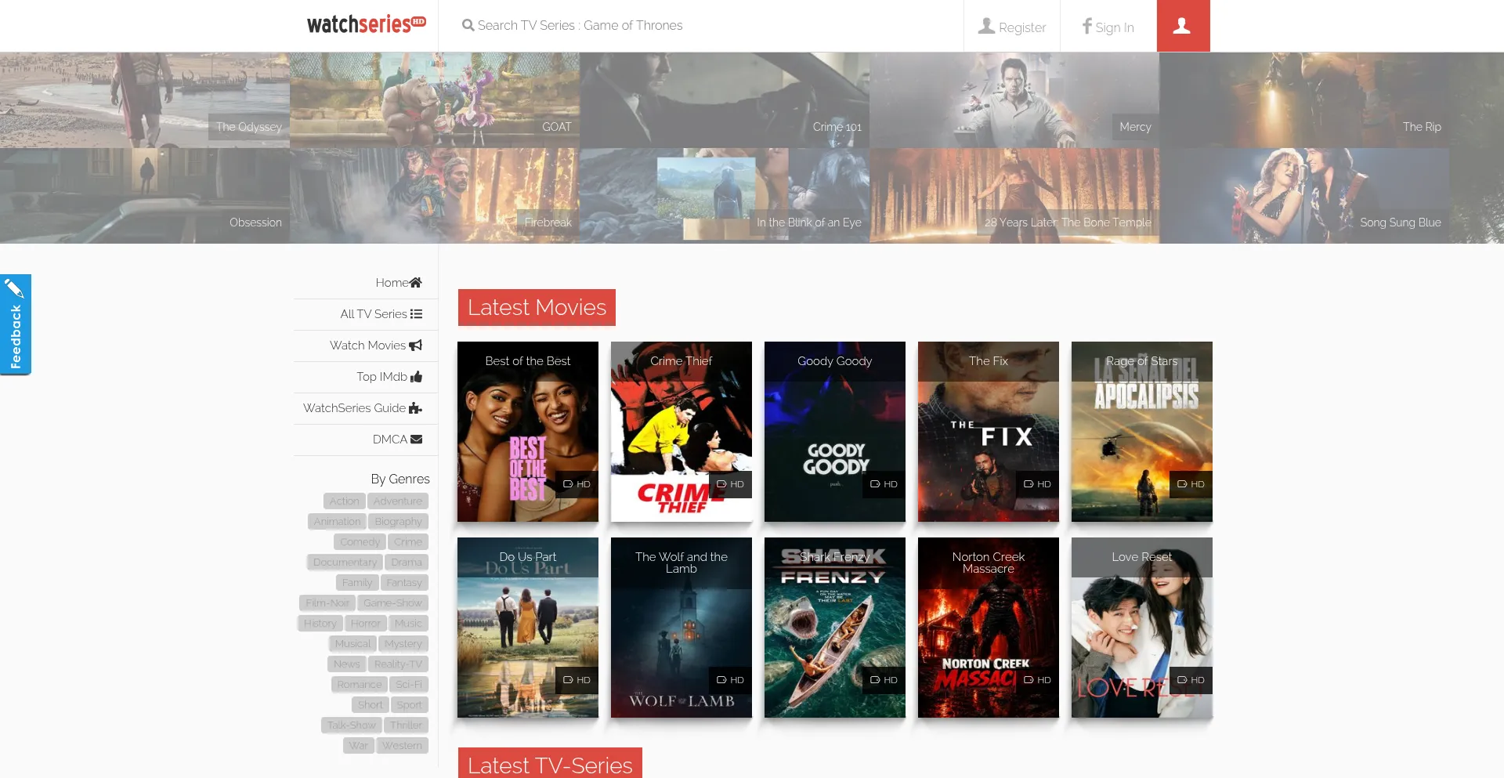Select the Thriller genre tag

[406, 726]
